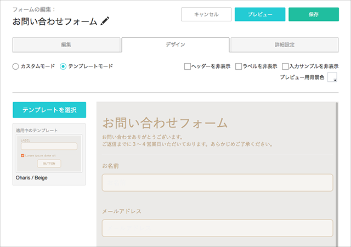Click the 適用中のテンプレート label
The height and width of the screenshot is (247, 351).
tap(37, 131)
